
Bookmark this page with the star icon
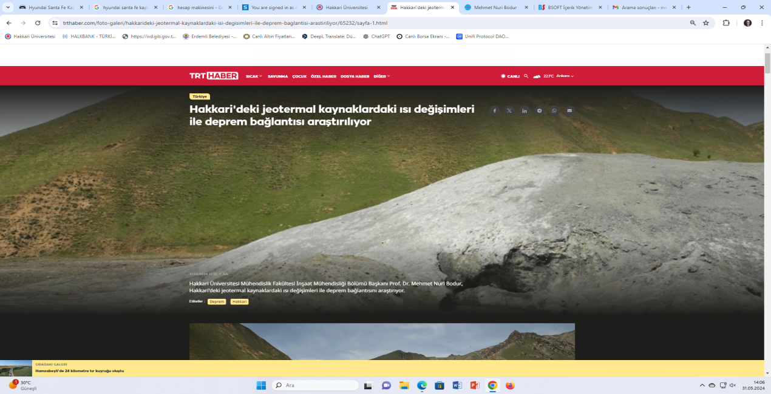(706, 23)
